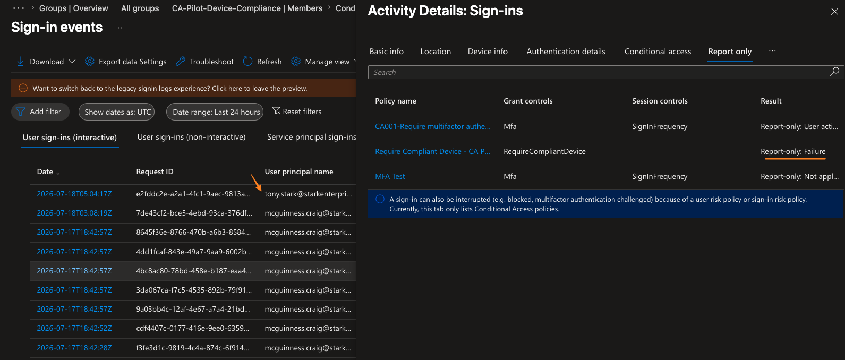Open the MFA Test policy link

click(x=390, y=176)
